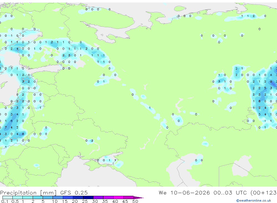The image size is (277, 203).
Task: Click the "20" legend scale label
Action: pyautogui.click(x=75, y=201)
